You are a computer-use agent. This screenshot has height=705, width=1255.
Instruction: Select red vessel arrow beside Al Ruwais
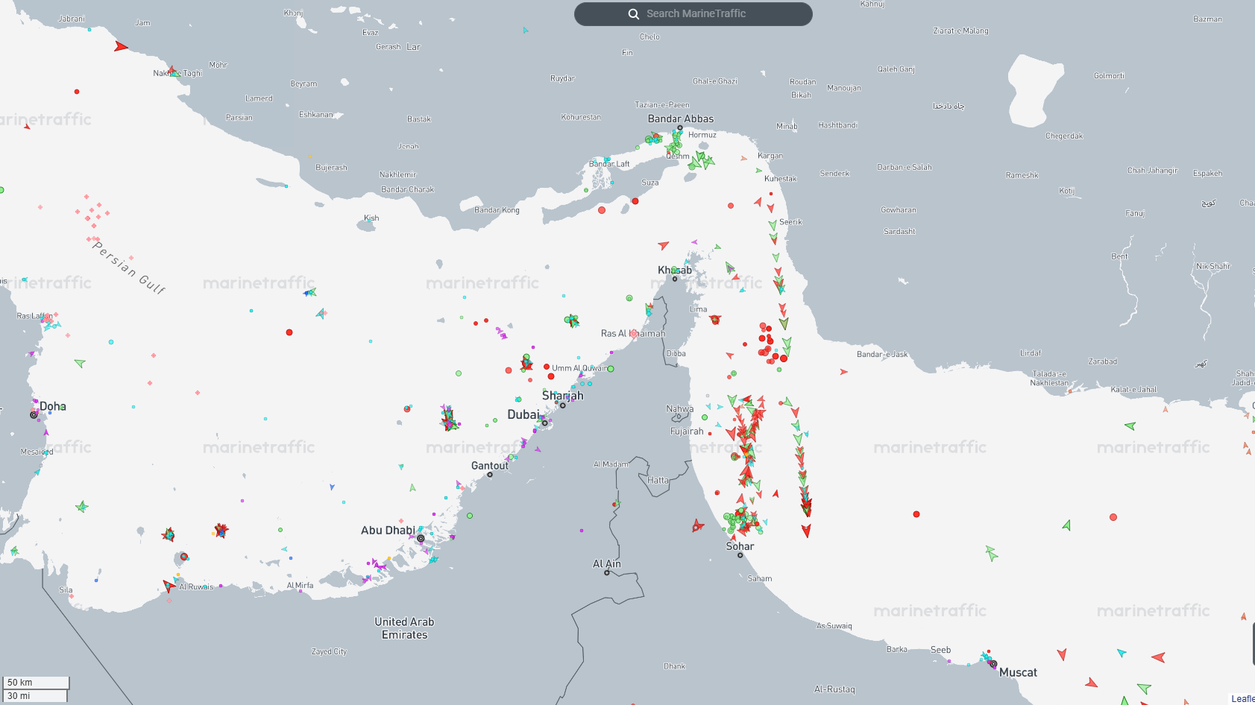tap(169, 586)
